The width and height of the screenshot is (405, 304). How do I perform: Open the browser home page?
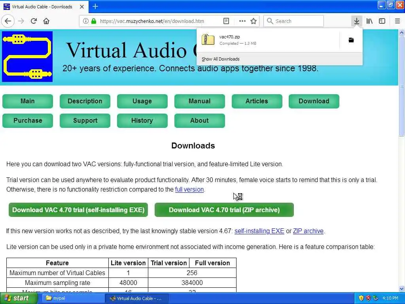46,21
